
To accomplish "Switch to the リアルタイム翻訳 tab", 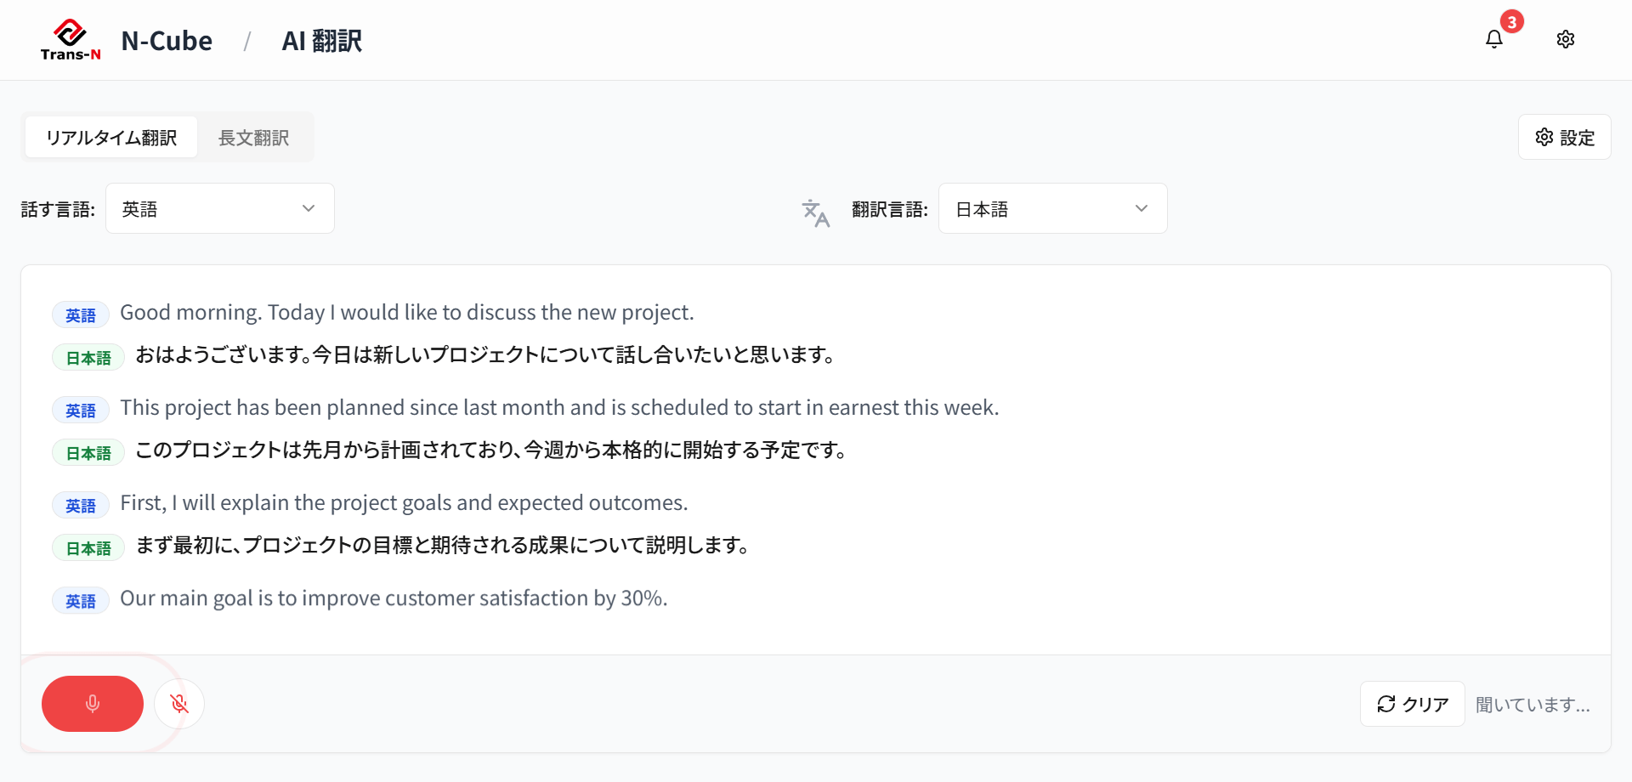I will click(x=111, y=138).
